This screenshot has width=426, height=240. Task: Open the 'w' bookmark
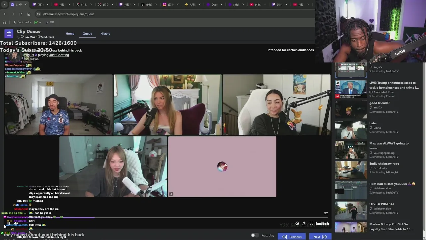click(x=38, y=22)
